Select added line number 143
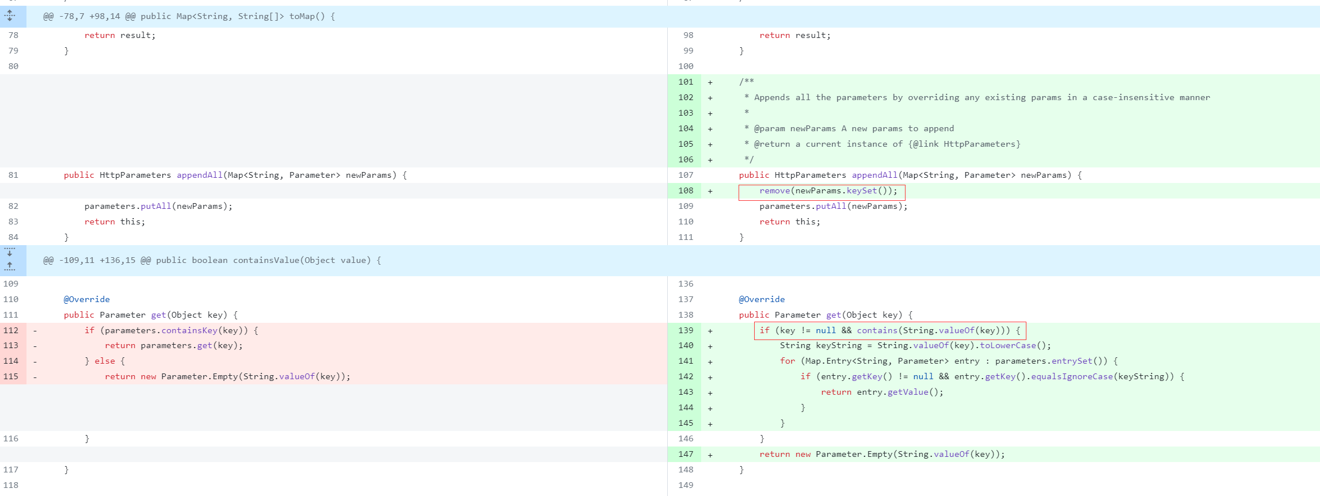The height and width of the screenshot is (496, 1320). click(x=686, y=392)
